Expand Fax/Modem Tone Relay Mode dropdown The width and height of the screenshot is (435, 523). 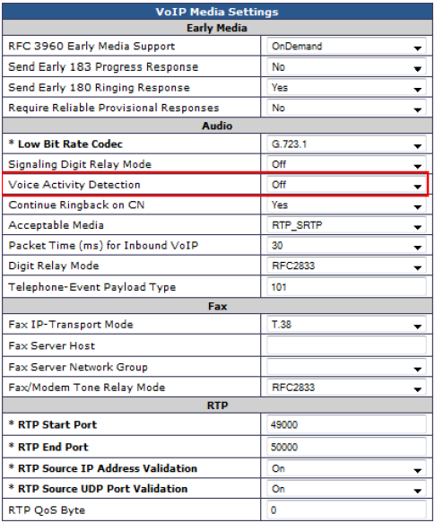(x=346, y=388)
